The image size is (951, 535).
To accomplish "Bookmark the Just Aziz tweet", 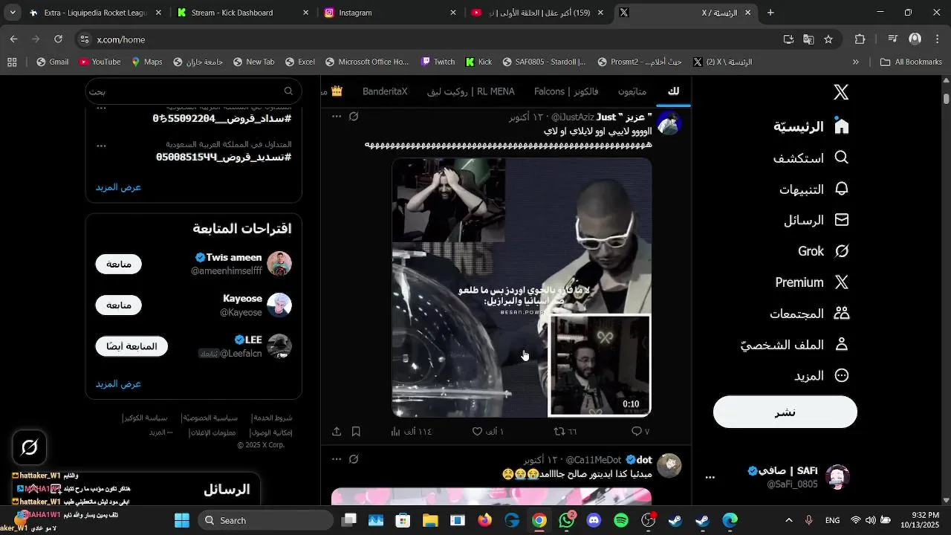I will click(356, 432).
